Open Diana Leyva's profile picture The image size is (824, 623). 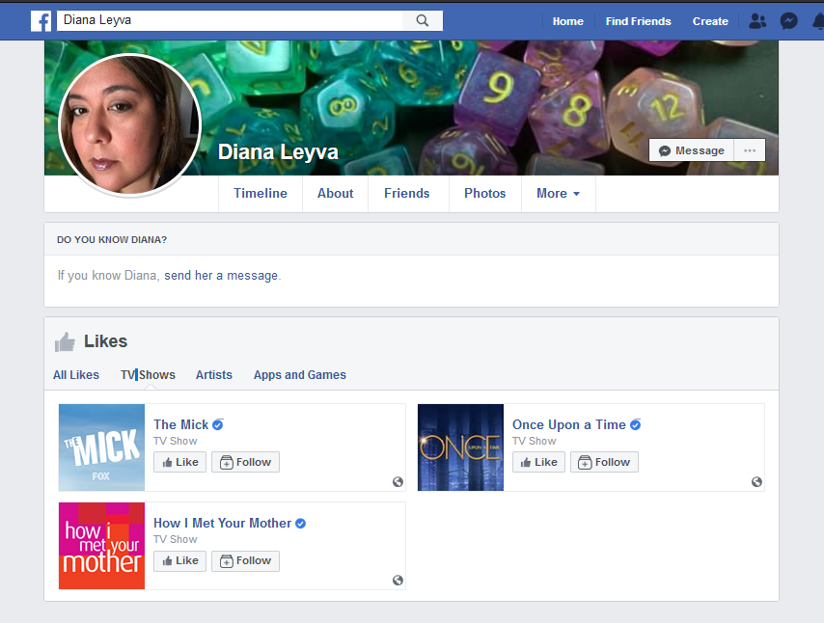click(x=130, y=125)
